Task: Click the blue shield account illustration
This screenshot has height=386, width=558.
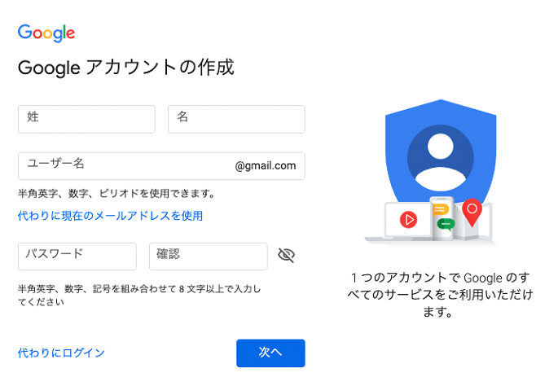Action: click(441, 153)
